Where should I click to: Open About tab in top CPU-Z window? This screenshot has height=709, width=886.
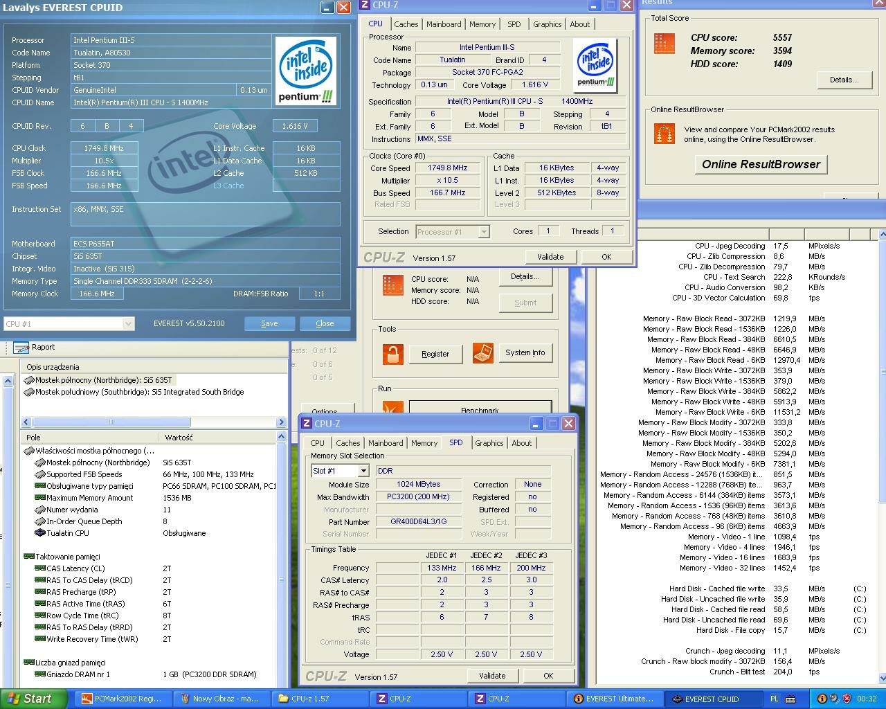[x=580, y=24]
